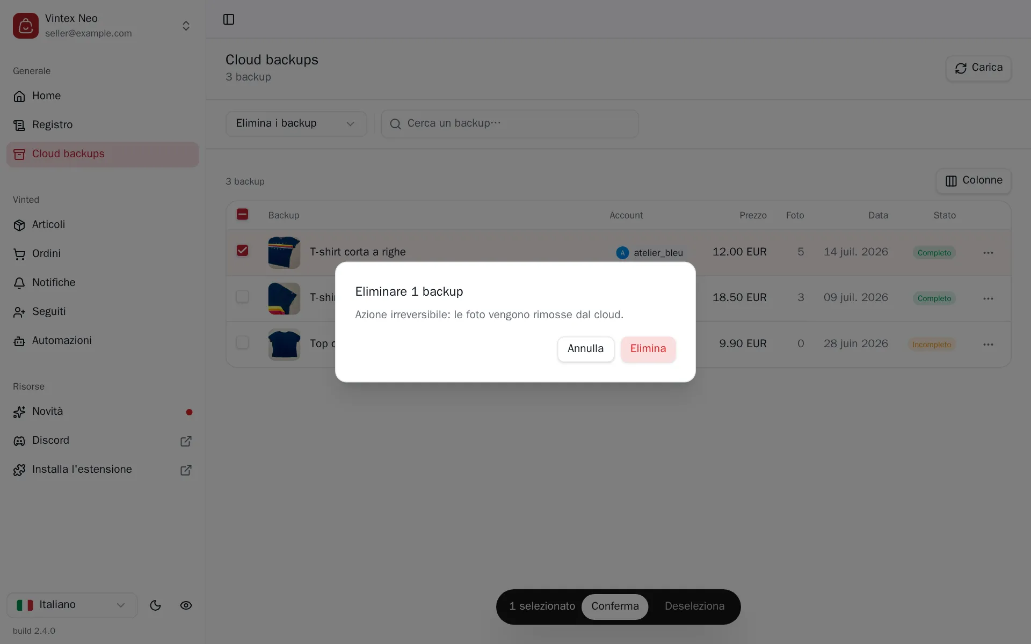Click the build 2.4.0 version text

[34, 631]
